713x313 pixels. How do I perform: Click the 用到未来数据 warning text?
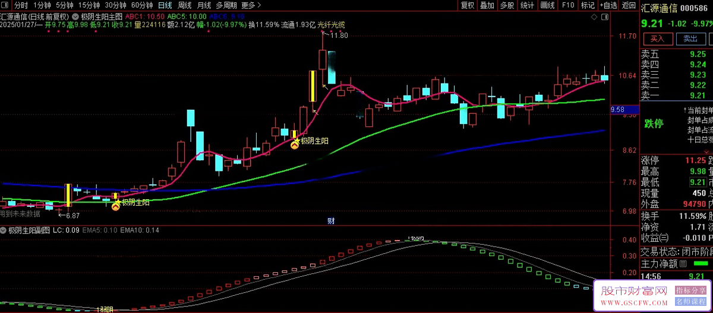point(20,213)
